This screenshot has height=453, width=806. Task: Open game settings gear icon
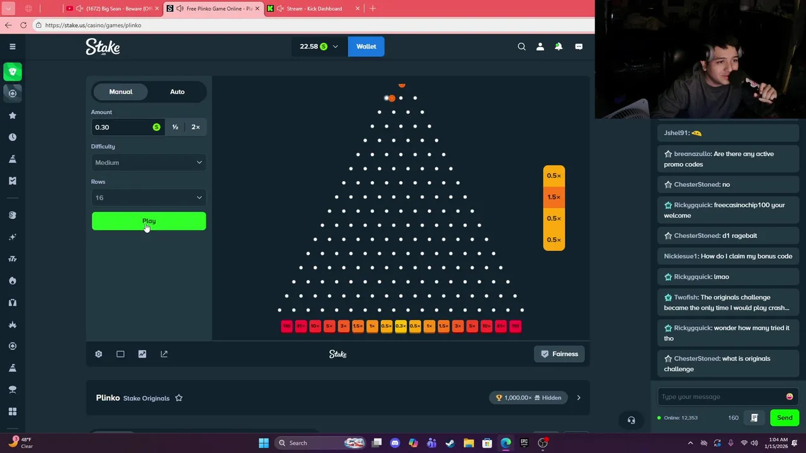click(x=99, y=354)
